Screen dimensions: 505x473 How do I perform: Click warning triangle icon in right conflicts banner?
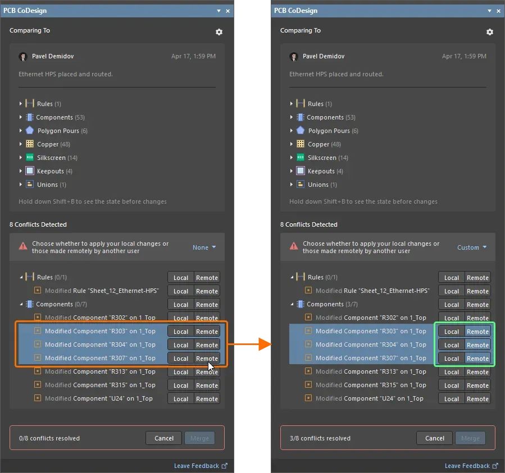(x=294, y=247)
